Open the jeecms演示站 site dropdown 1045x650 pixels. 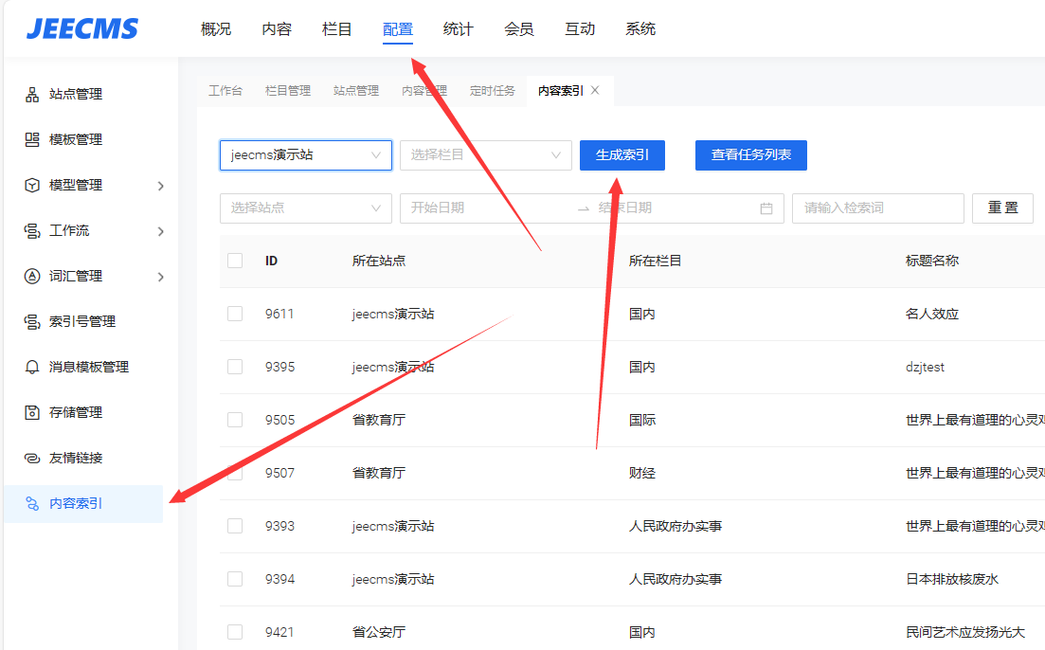click(305, 155)
